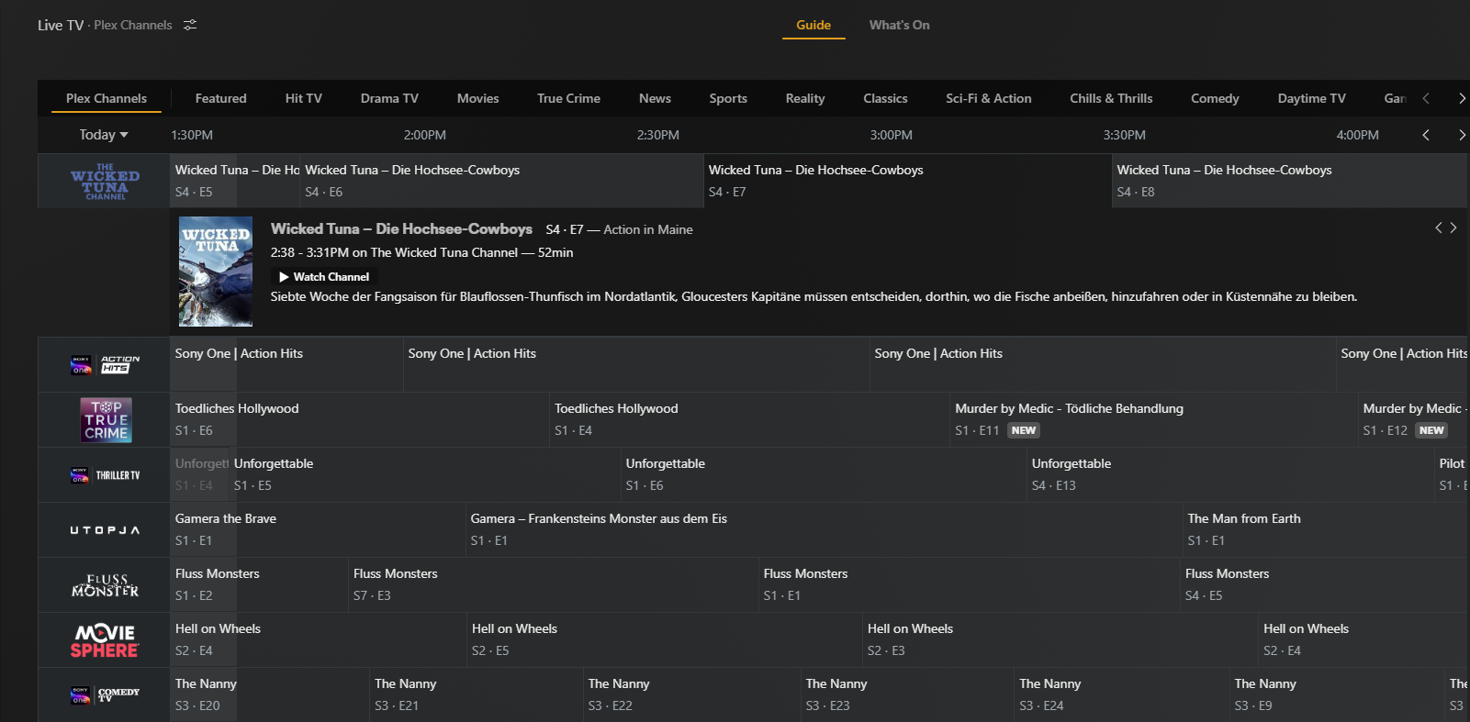Select Unforgettable S4 · E13 program
The width and height of the screenshot is (1470, 722).
click(x=1230, y=474)
